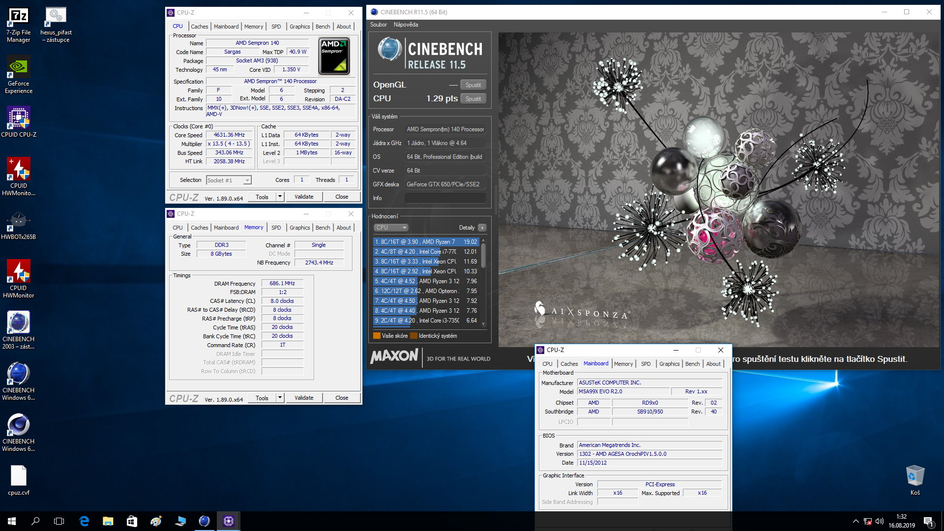Screen dimensions: 944x531
Task: Switch to Mainboard tab in top CPU-Z
Action: (x=226, y=27)
